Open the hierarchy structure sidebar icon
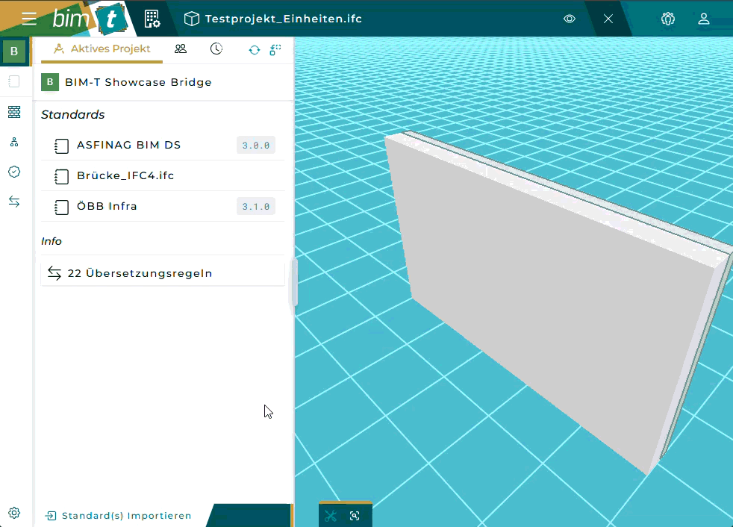 (x=14, y=142)
